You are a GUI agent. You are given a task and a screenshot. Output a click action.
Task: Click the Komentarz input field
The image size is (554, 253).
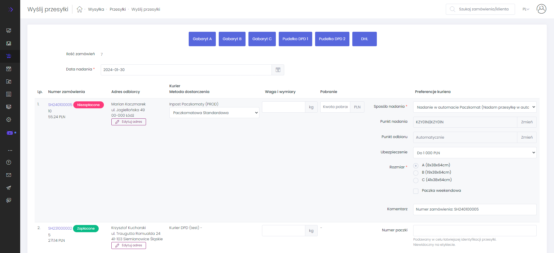point(475,209)
